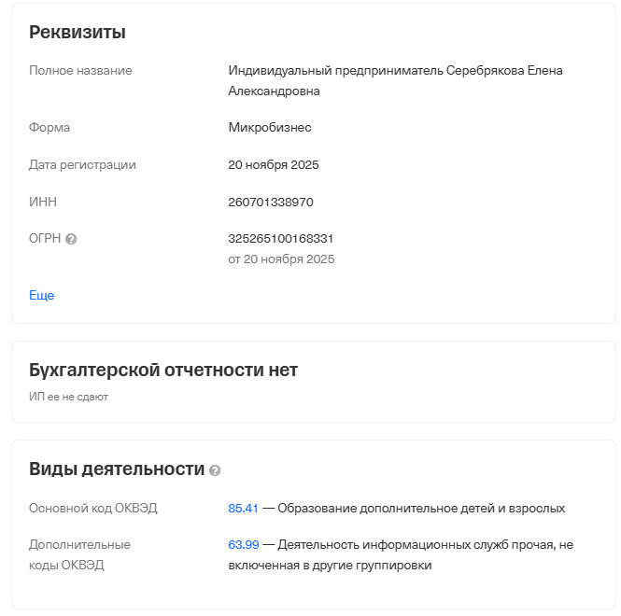Click the Дополнительные коды ОКВЭД label
This screenshot has width=621, height=616.
[79, 554]
